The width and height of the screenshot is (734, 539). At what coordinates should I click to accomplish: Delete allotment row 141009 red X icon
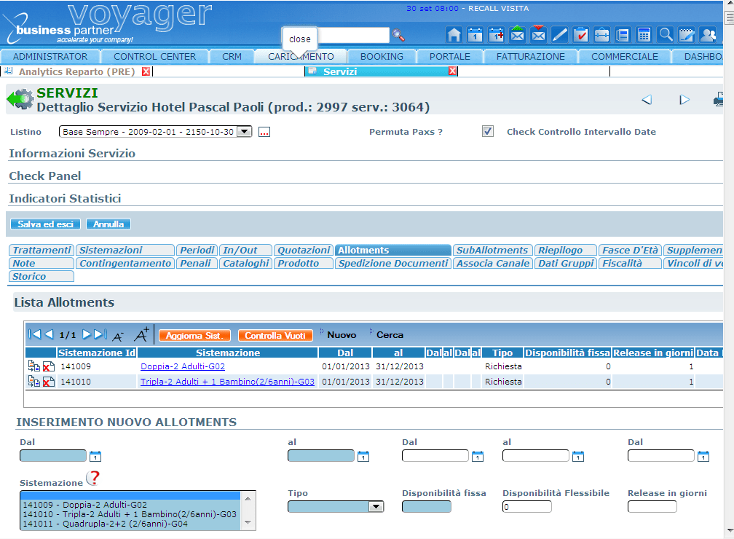[x=49, y=366]
